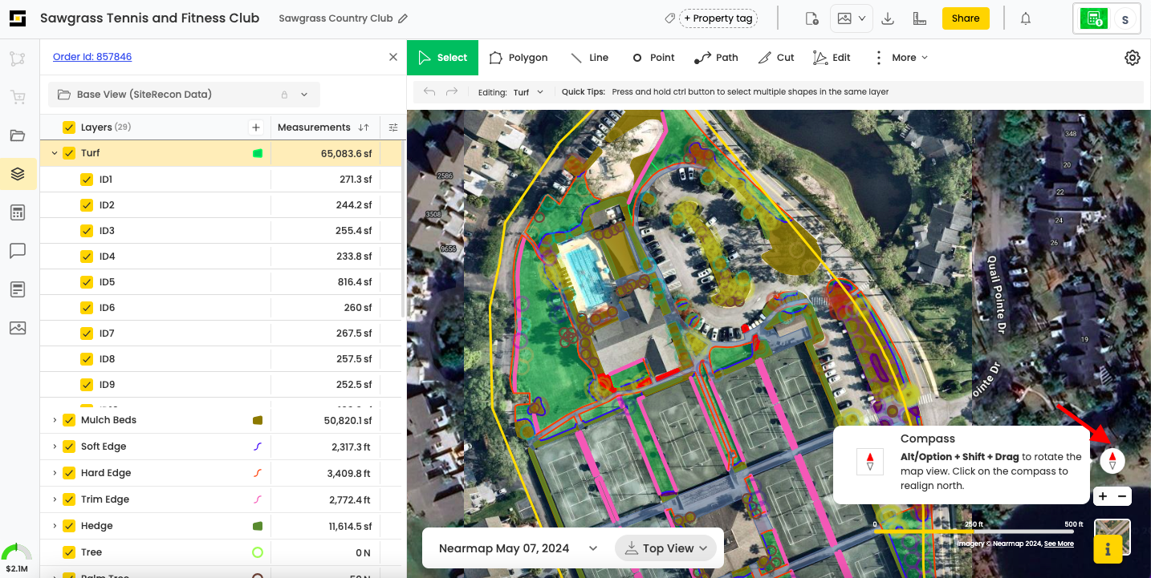Open Nearmap May 07, 2024 imagery dropdown
Viewport: 1151px width, 578px height.
[518, 548]
